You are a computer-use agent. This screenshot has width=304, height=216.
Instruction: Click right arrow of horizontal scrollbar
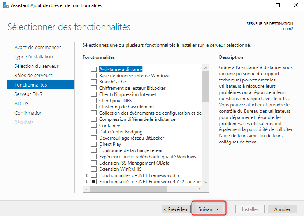199,189
